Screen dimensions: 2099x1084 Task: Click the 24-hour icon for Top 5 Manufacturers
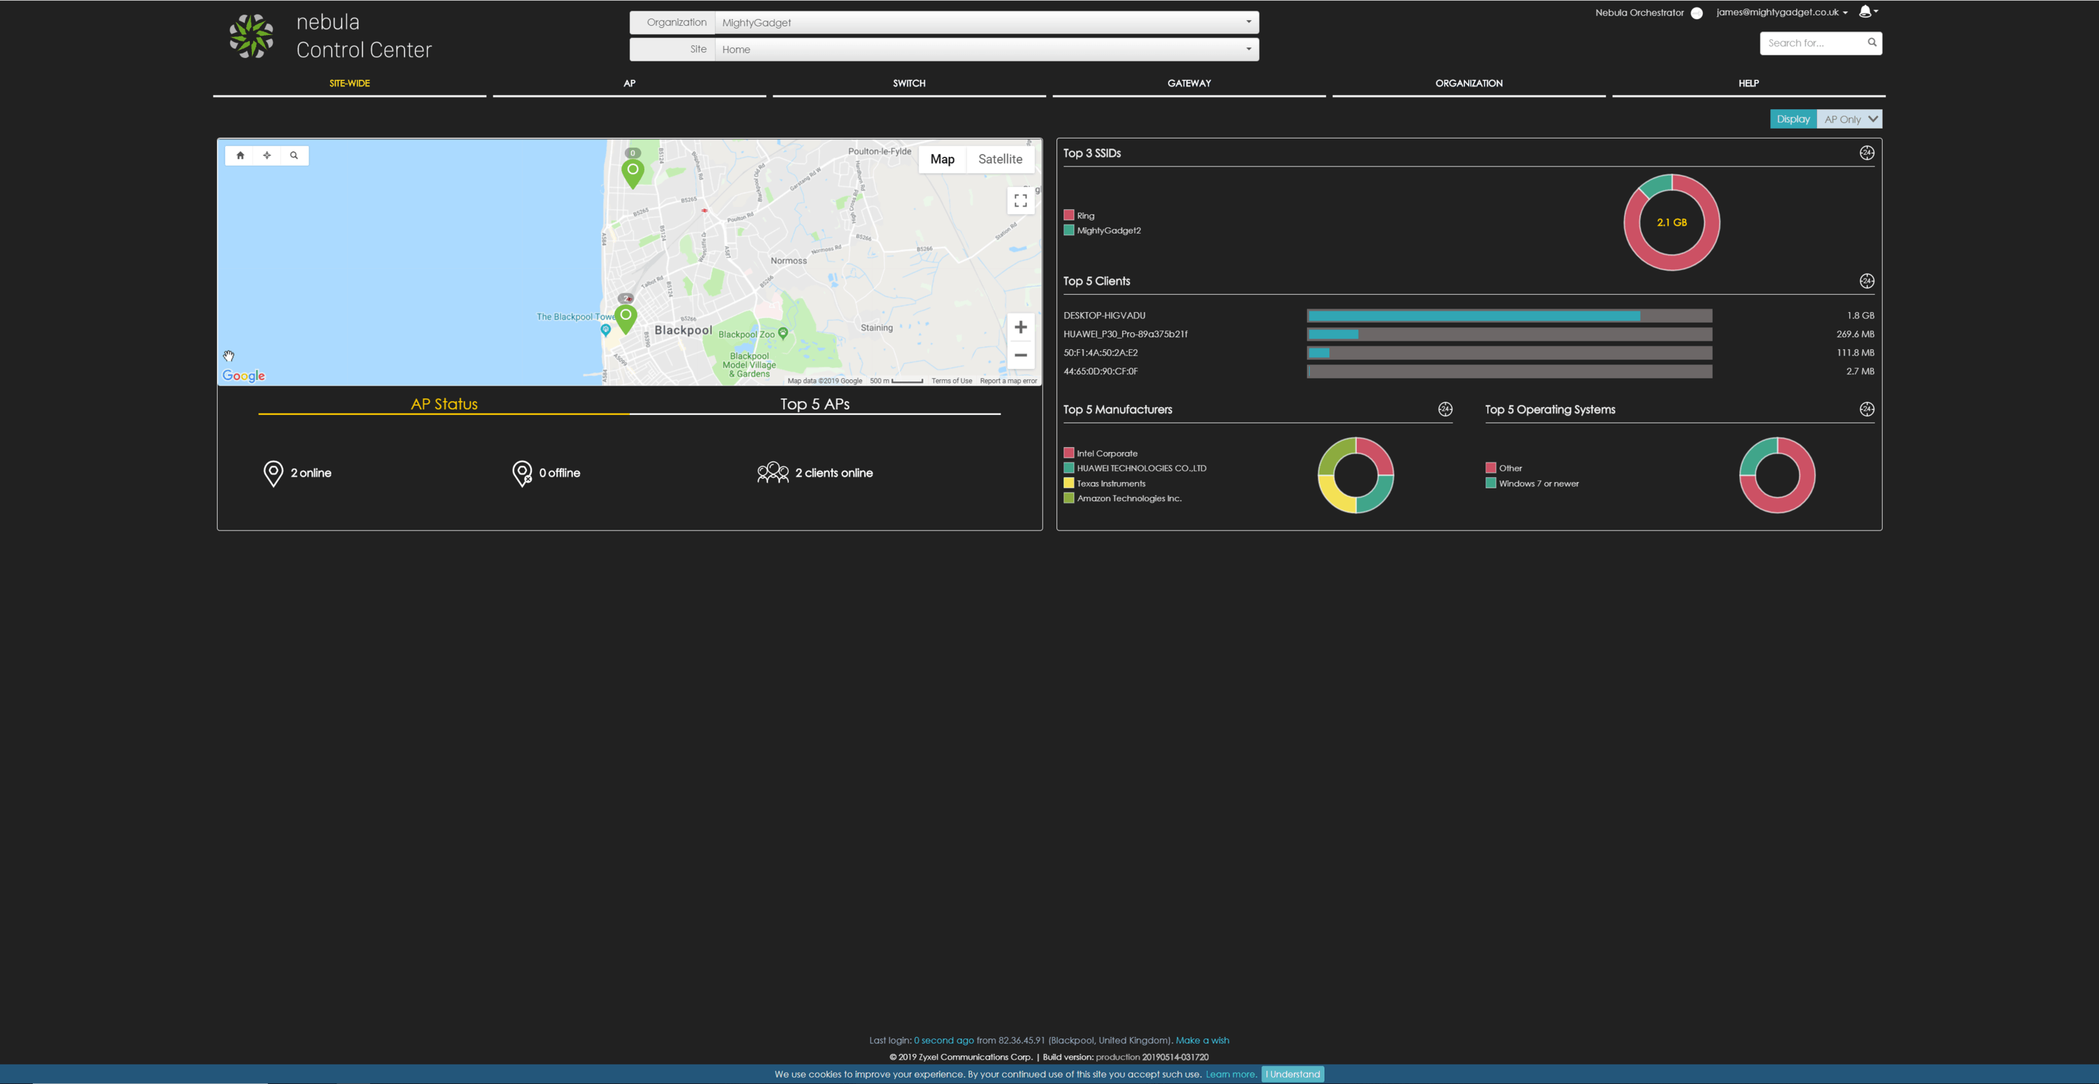coord(1445,409)
